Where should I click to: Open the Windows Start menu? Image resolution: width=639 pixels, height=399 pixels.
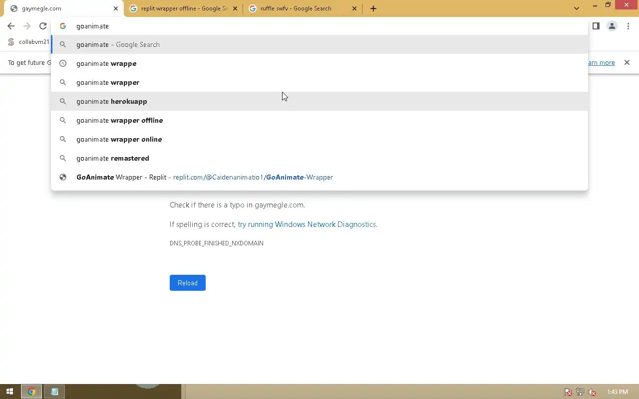(9, 392)
